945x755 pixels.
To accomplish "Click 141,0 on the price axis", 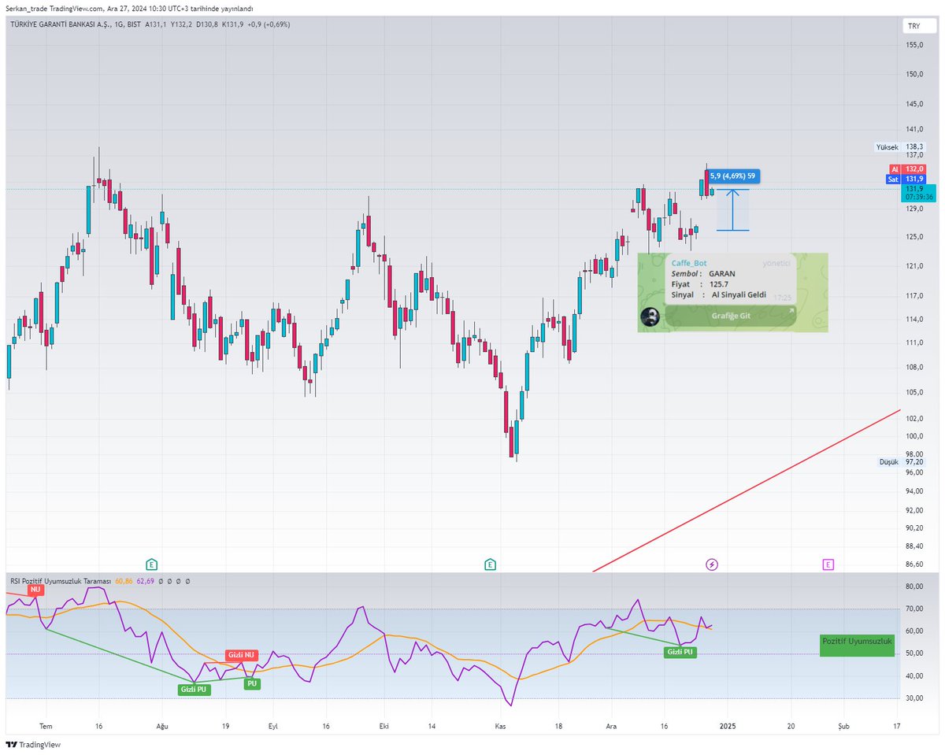I will pyautogui.click(x=913, y=129).
